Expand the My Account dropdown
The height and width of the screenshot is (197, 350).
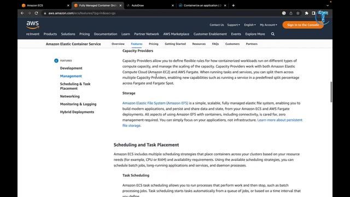(269, 25)
